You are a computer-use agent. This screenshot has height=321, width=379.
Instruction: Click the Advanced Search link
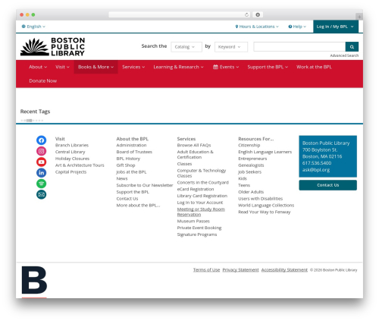tap(344, 55)
